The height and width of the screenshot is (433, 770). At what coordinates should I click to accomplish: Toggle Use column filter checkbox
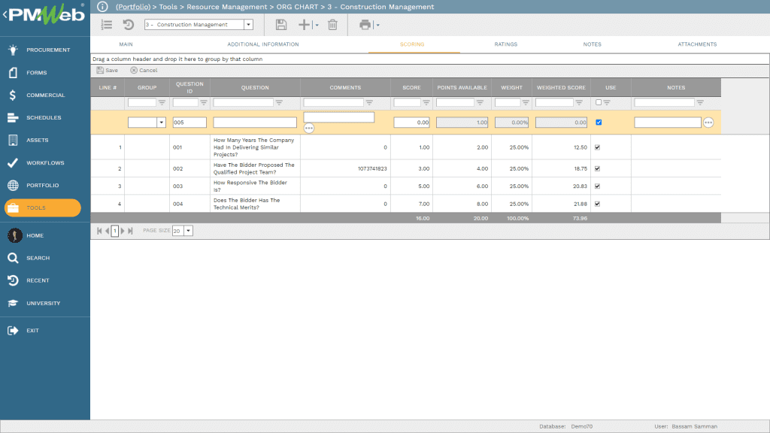[x=598, y=102]
